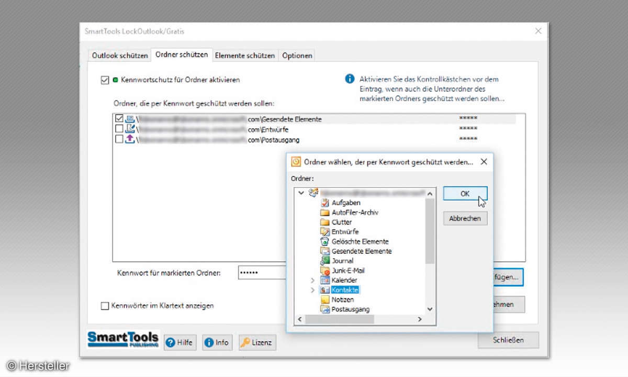Viewport: 628px width, 377px height.
Task: Toggle Kennwörter im Klartext anzeigen
Action: [x=105, y=305]
